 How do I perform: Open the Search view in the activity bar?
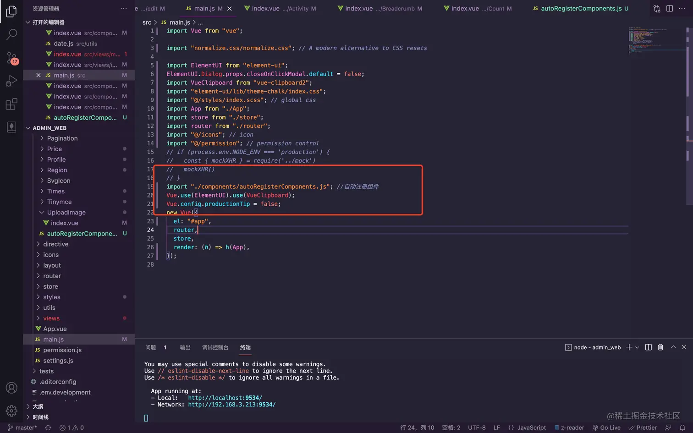[11, 34]
